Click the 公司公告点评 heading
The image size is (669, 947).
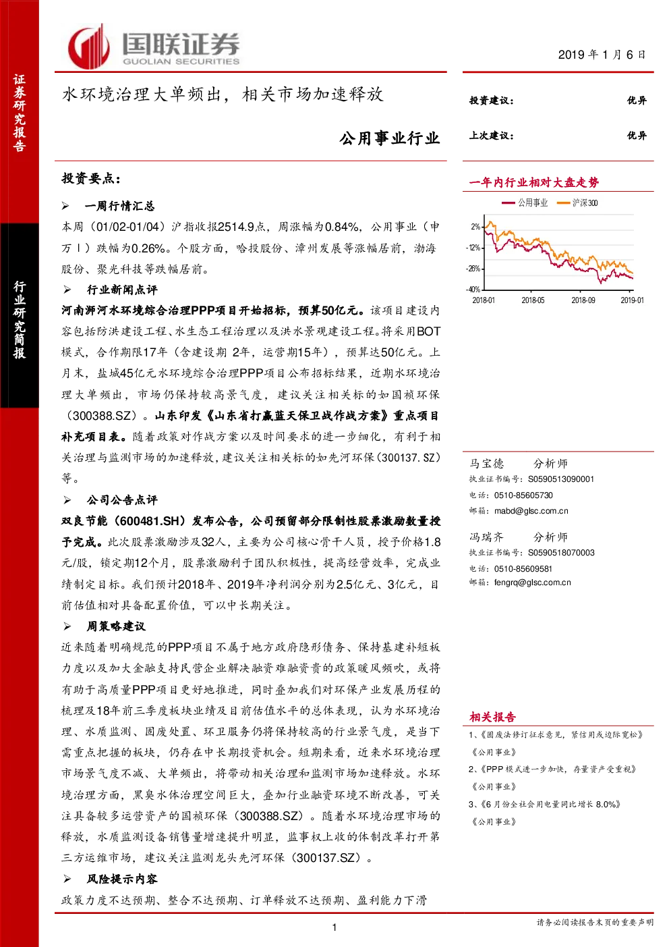pos(122,500)
